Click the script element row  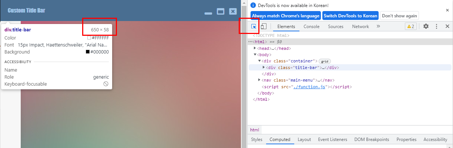[x=350, y=87]
